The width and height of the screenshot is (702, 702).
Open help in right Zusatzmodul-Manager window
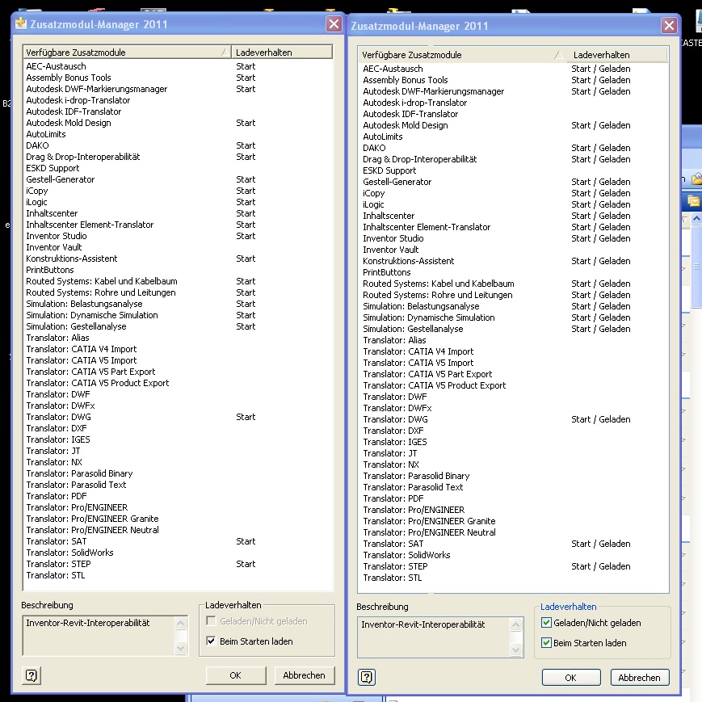click(x=367, y=677)
